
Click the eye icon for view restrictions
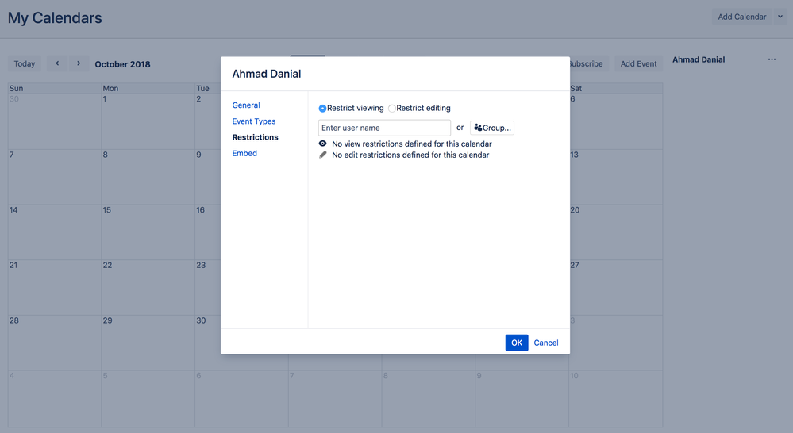322,144
